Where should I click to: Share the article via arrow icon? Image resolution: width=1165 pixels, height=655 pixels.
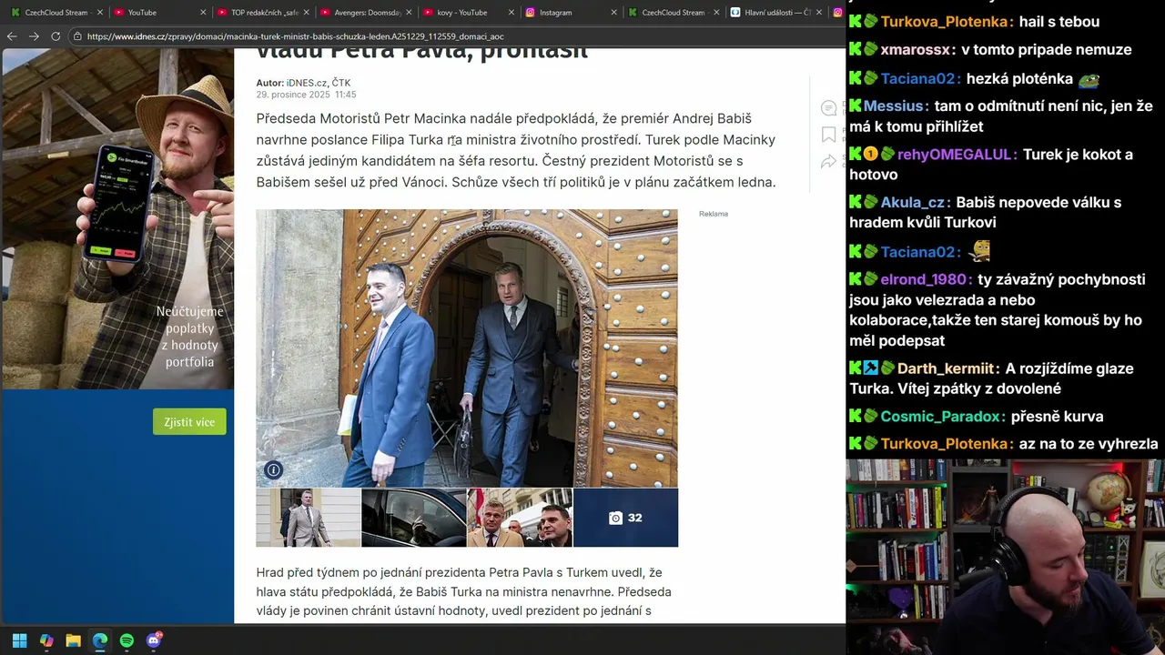828,162
